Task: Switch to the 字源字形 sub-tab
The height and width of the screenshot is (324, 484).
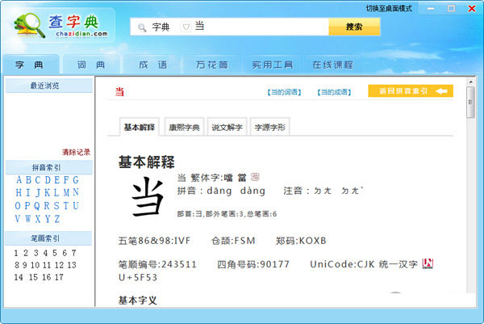Action: [269, 127]
